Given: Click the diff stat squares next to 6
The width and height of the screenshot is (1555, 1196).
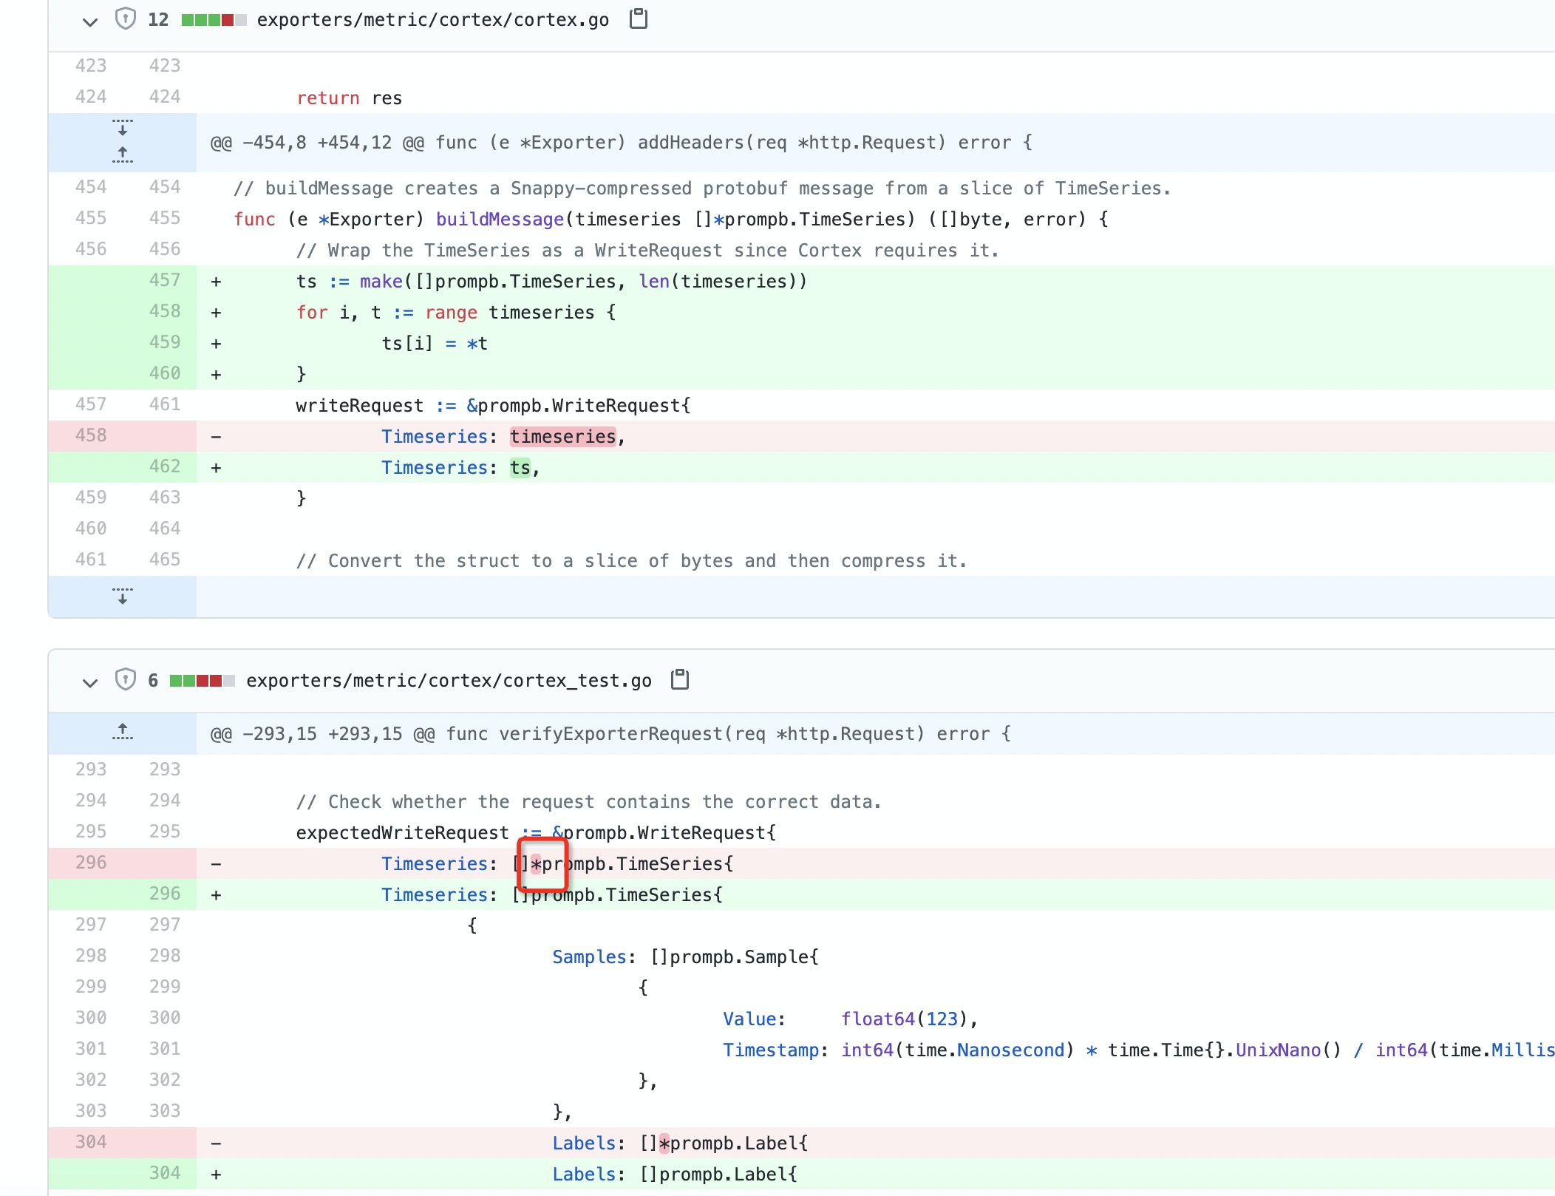Looking at the screenshot, I should pyautogui.click(x=202, y=680).
